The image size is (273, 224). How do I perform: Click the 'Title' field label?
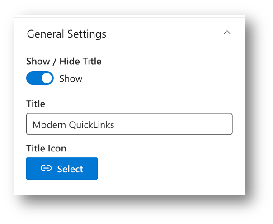pyautogui.click(x=36, y=104)
